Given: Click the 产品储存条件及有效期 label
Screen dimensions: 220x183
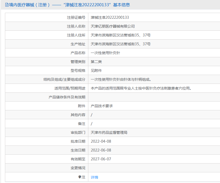Looking at the screenshot, I should [x=67, y=97].
